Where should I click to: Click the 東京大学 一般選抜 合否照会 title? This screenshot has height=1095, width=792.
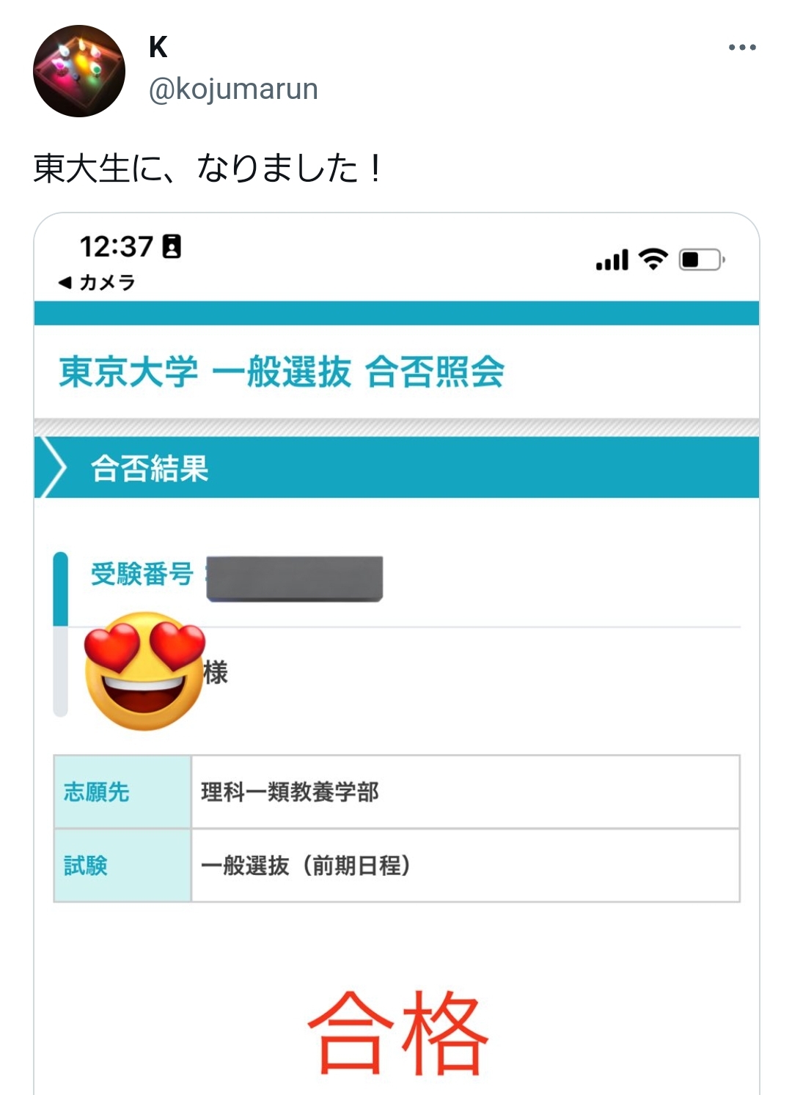click(282, 372)
